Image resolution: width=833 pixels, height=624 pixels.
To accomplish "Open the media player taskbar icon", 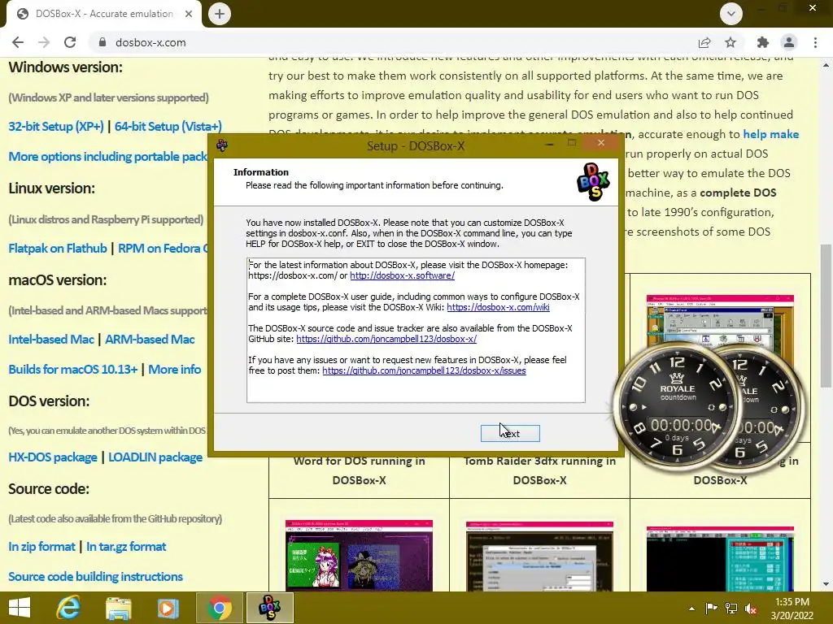I will (x=168, y=608).
